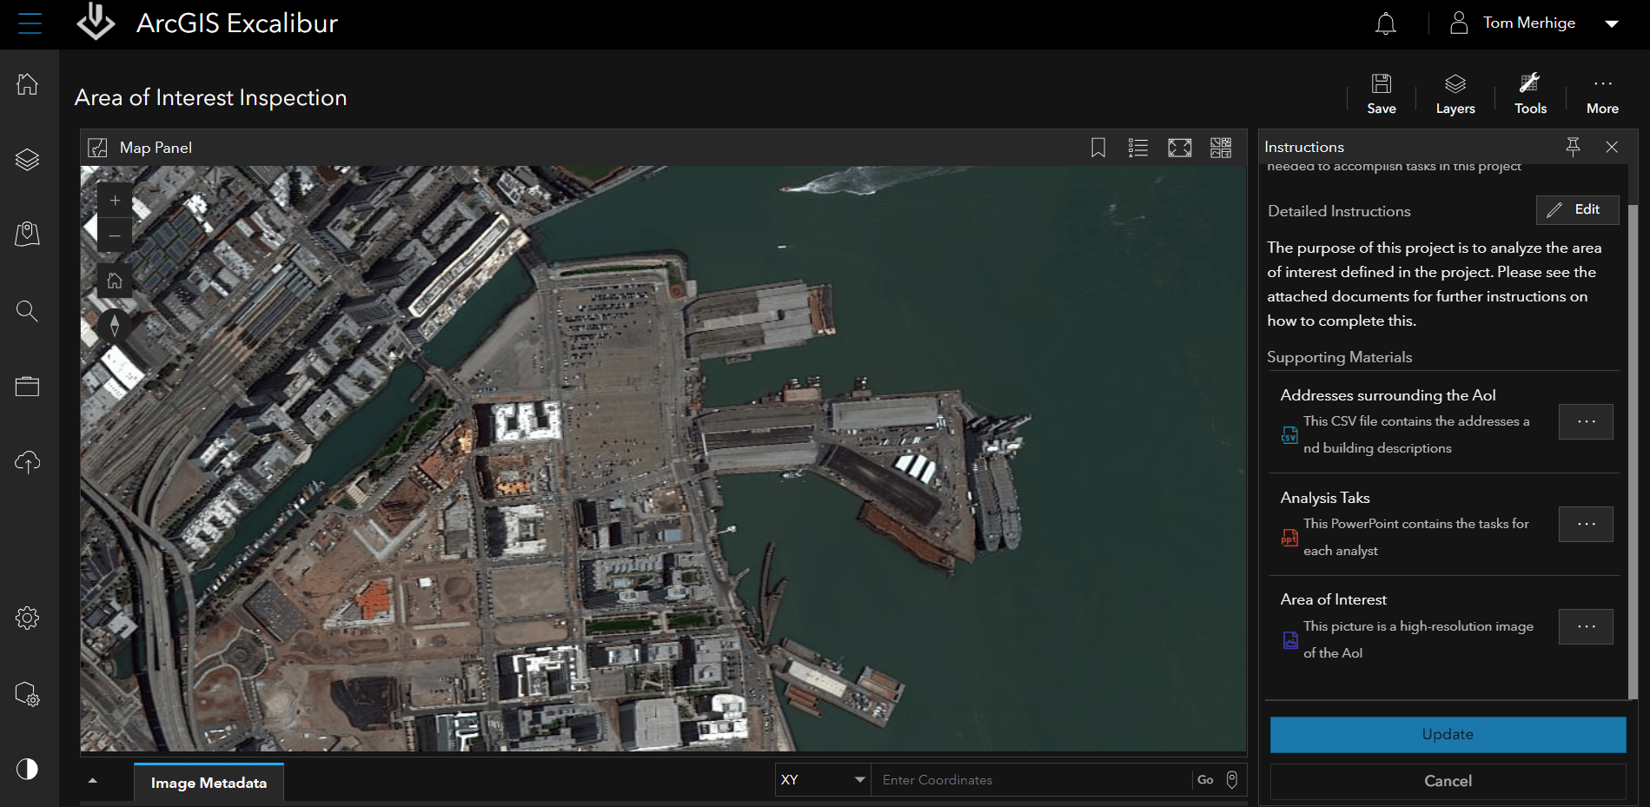Zoom out on the map
This screenshot has width=1650, height=807.
tap(115, 235)
